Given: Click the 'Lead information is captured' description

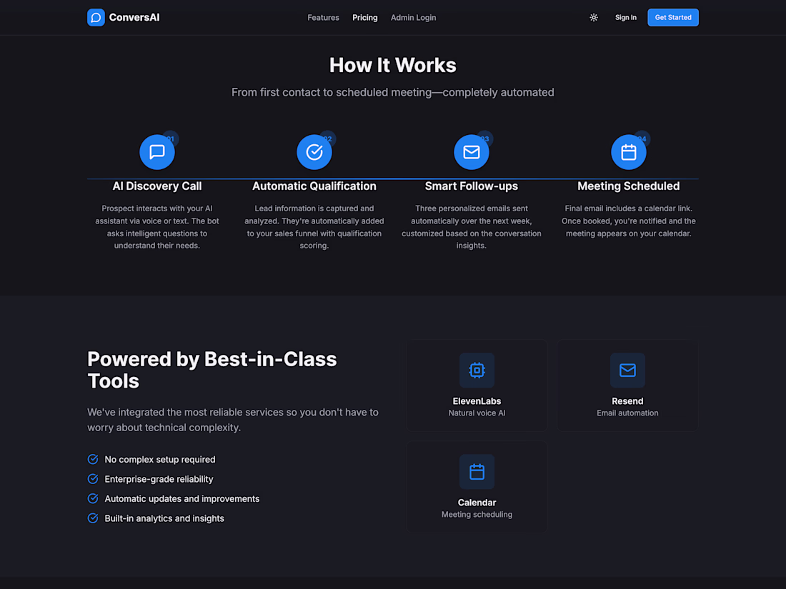Looking at the screenshot, I should [x=314, y=227].
